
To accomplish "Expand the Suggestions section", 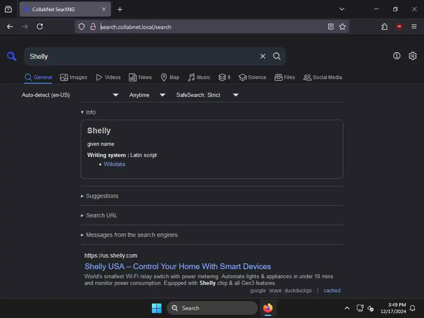I will (99, 196).
